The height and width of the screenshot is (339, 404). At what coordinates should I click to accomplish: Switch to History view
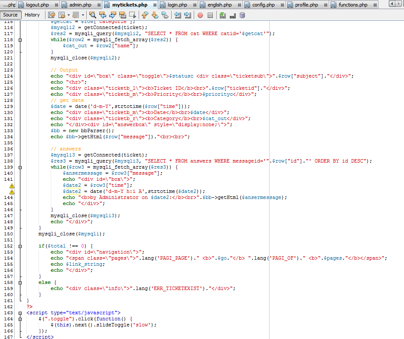(x=32, y=15)
